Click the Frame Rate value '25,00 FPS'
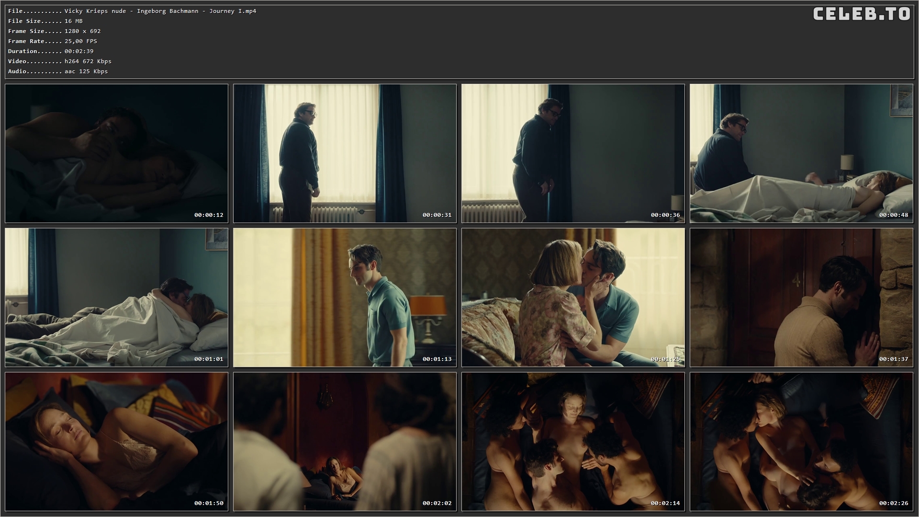This screenshot has height=517, width=919. [x=81, y=41]
